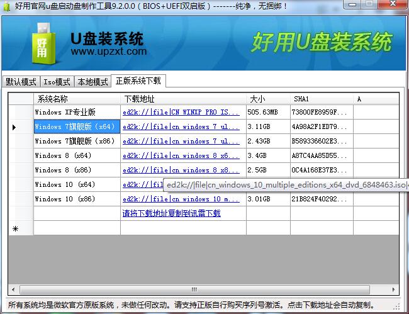Click the www.upzxt.com website text
This screenshot has width=409, height=314.
point(108,52)
